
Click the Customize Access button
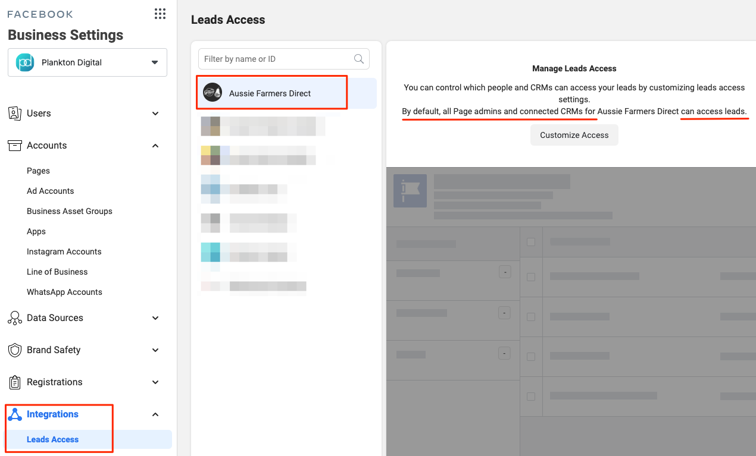click(x=574, y=135)
